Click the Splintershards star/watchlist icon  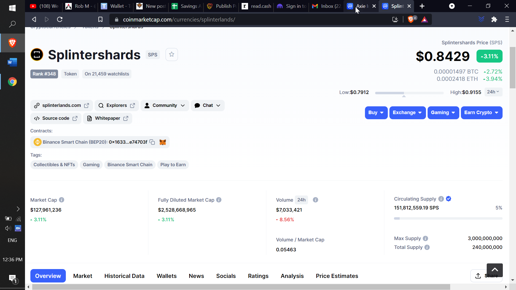pyautogui.click(x=171, y=55)
